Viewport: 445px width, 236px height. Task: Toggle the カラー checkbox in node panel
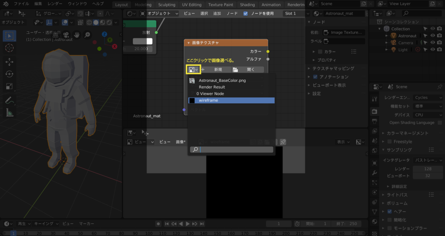coord(320,51)
